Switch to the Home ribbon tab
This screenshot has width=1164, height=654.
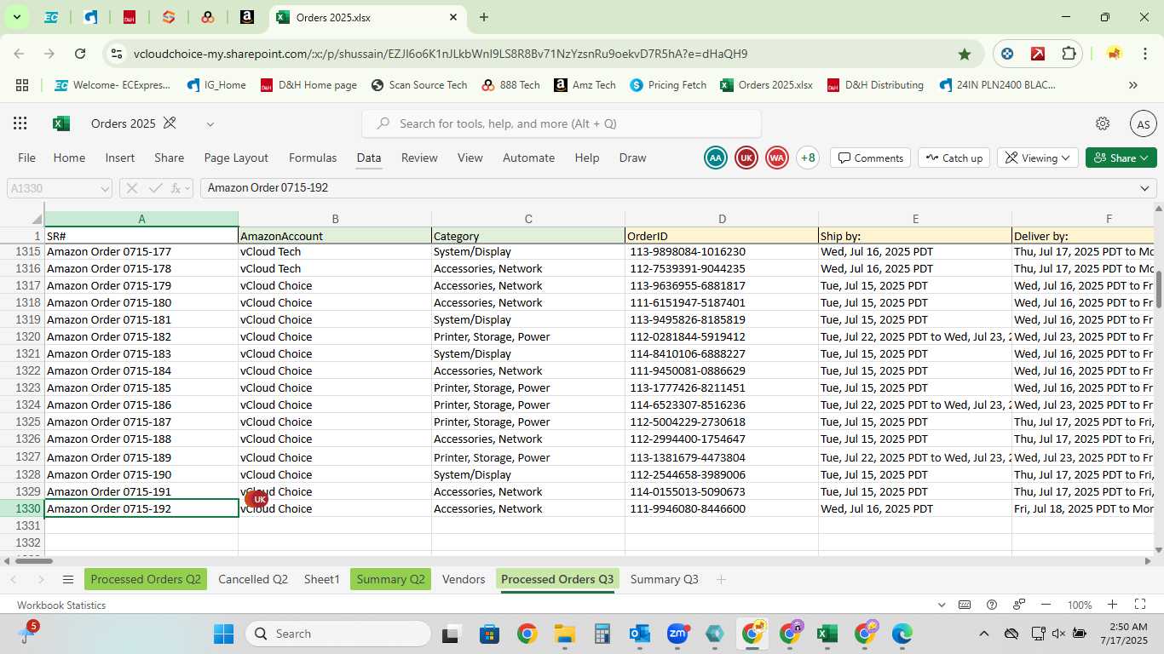click(69, 158)
